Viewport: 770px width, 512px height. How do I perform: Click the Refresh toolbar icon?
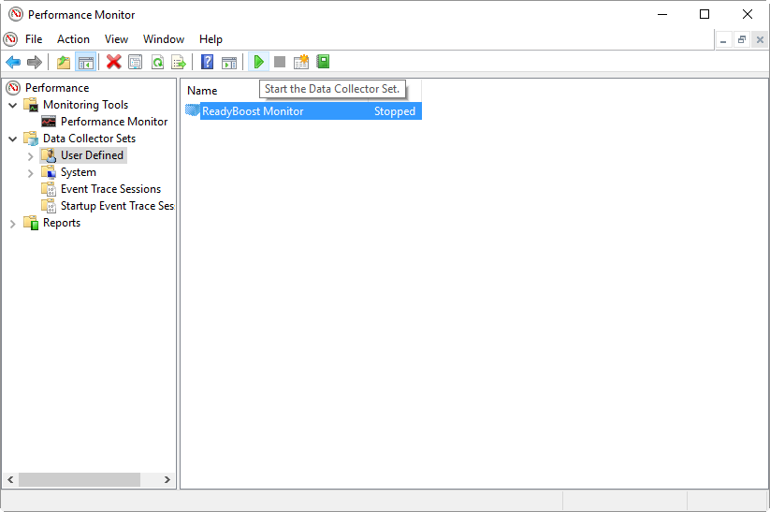(157, 63)
